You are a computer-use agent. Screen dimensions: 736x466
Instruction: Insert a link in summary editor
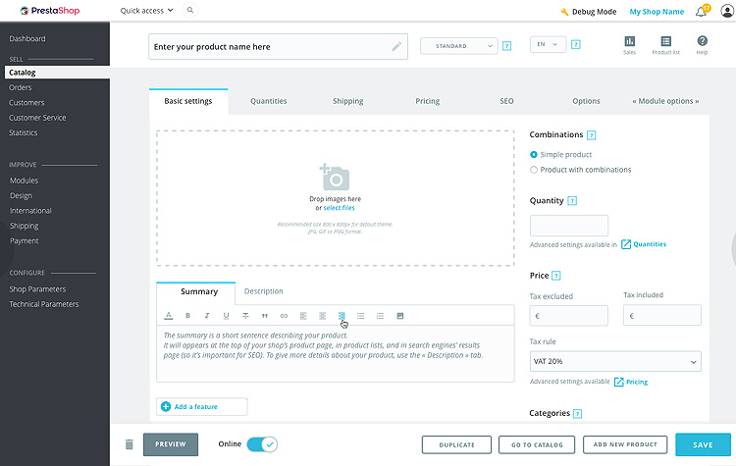(284, 316)
